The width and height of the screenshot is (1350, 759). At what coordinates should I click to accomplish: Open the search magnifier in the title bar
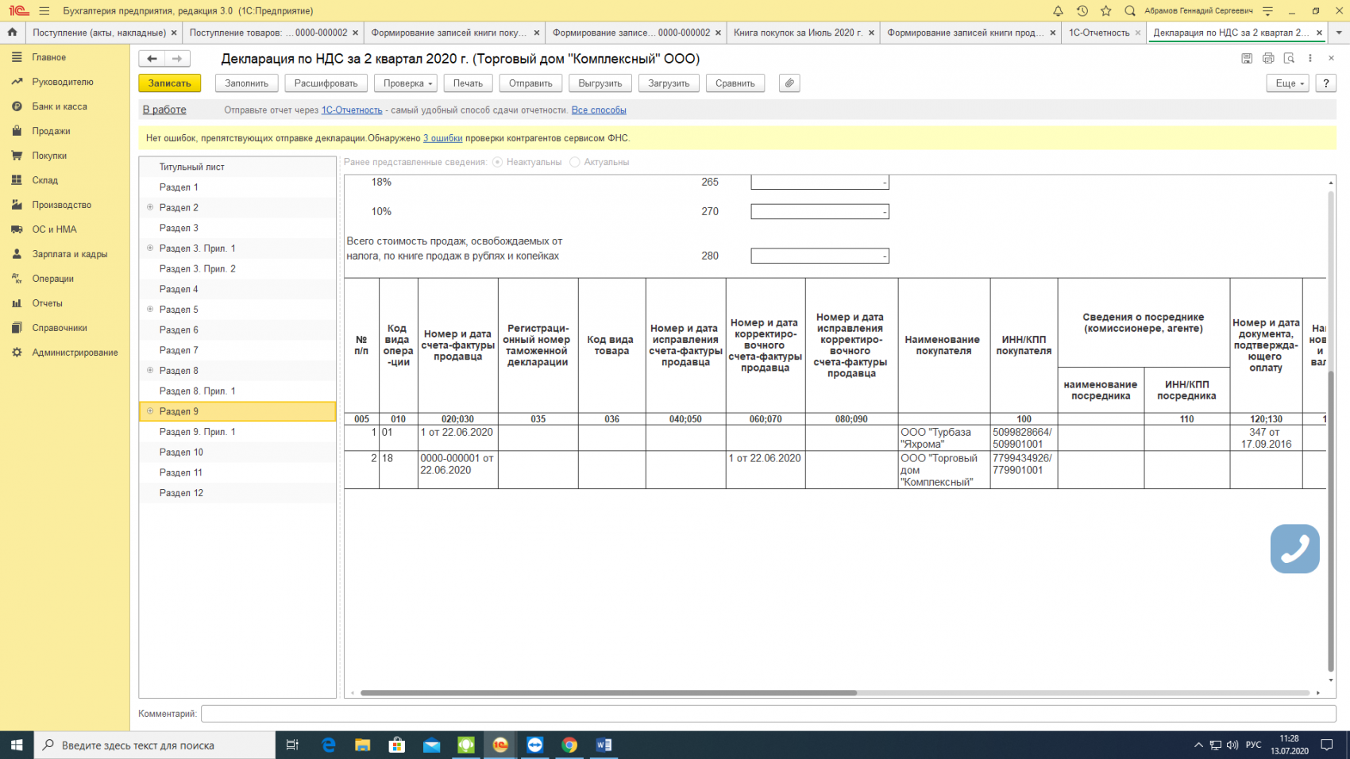click(1130, 11)
